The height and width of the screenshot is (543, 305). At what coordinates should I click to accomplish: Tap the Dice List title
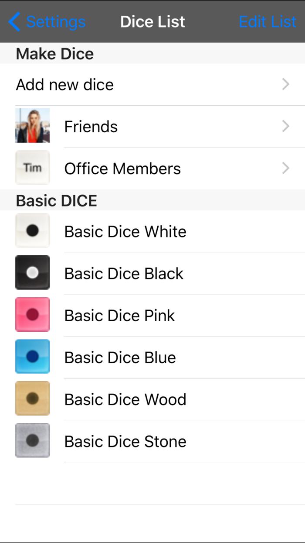(152, 21)
